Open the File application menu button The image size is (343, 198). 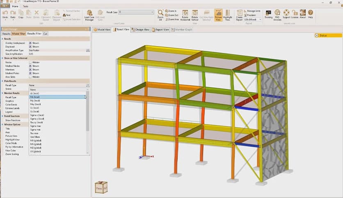5,6
